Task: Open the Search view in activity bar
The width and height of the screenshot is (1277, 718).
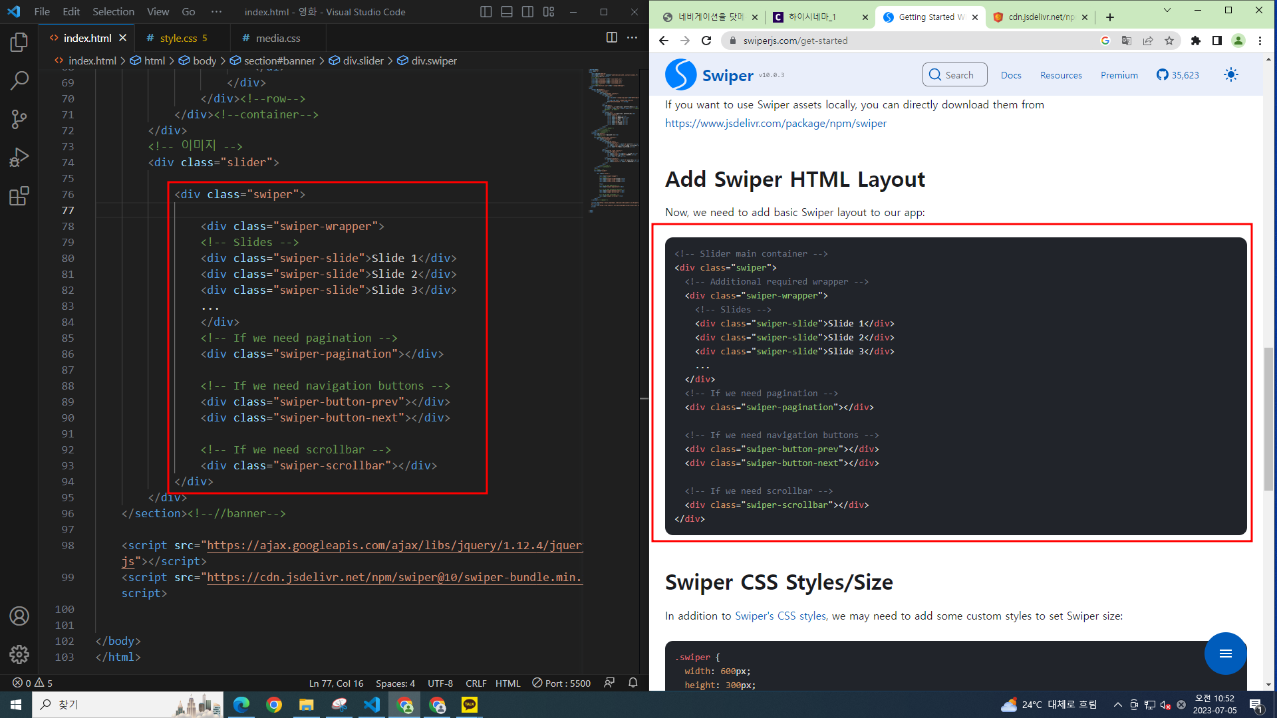Action: (x=19, y=80)
